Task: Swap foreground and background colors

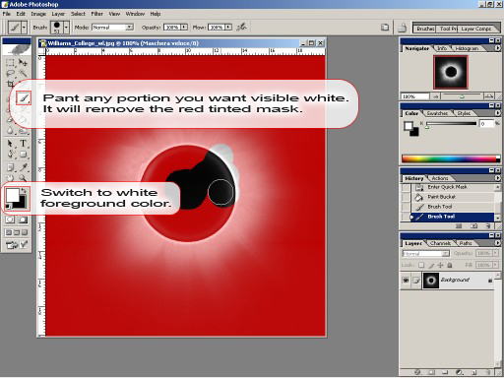Action: click(x=24, y=191)
